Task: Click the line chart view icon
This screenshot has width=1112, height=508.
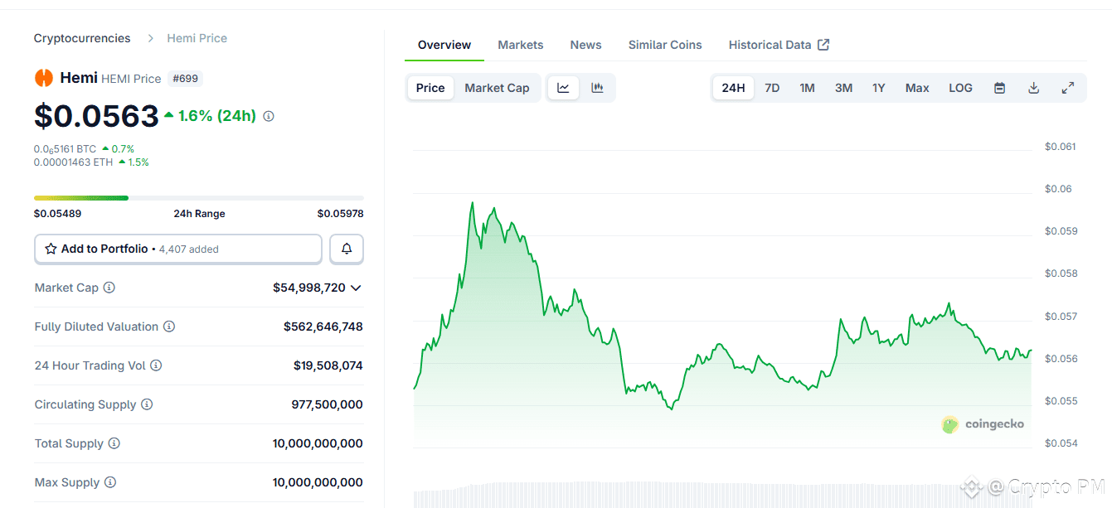Action: (563, 88)
